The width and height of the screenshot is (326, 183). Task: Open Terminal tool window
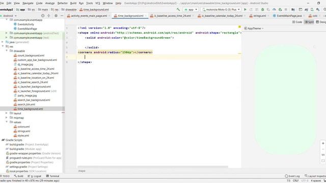(52, 176)
